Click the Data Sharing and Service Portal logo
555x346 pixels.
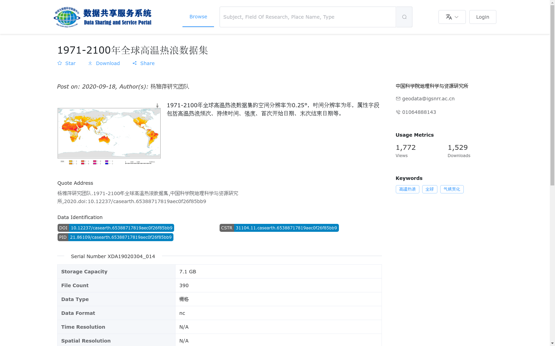tap(103, 17)
